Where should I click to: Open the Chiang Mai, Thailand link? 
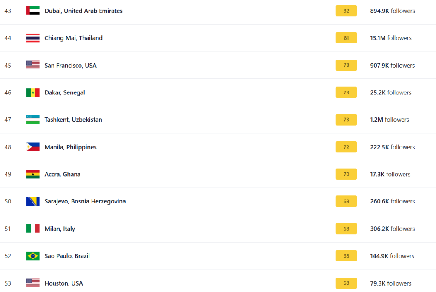[x=73, y=38]
